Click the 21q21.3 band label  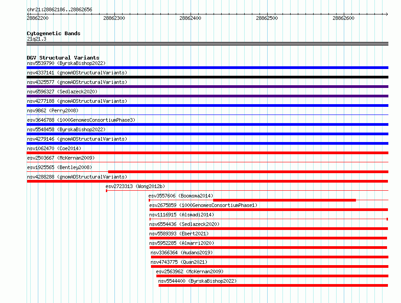tap(36, 39)
